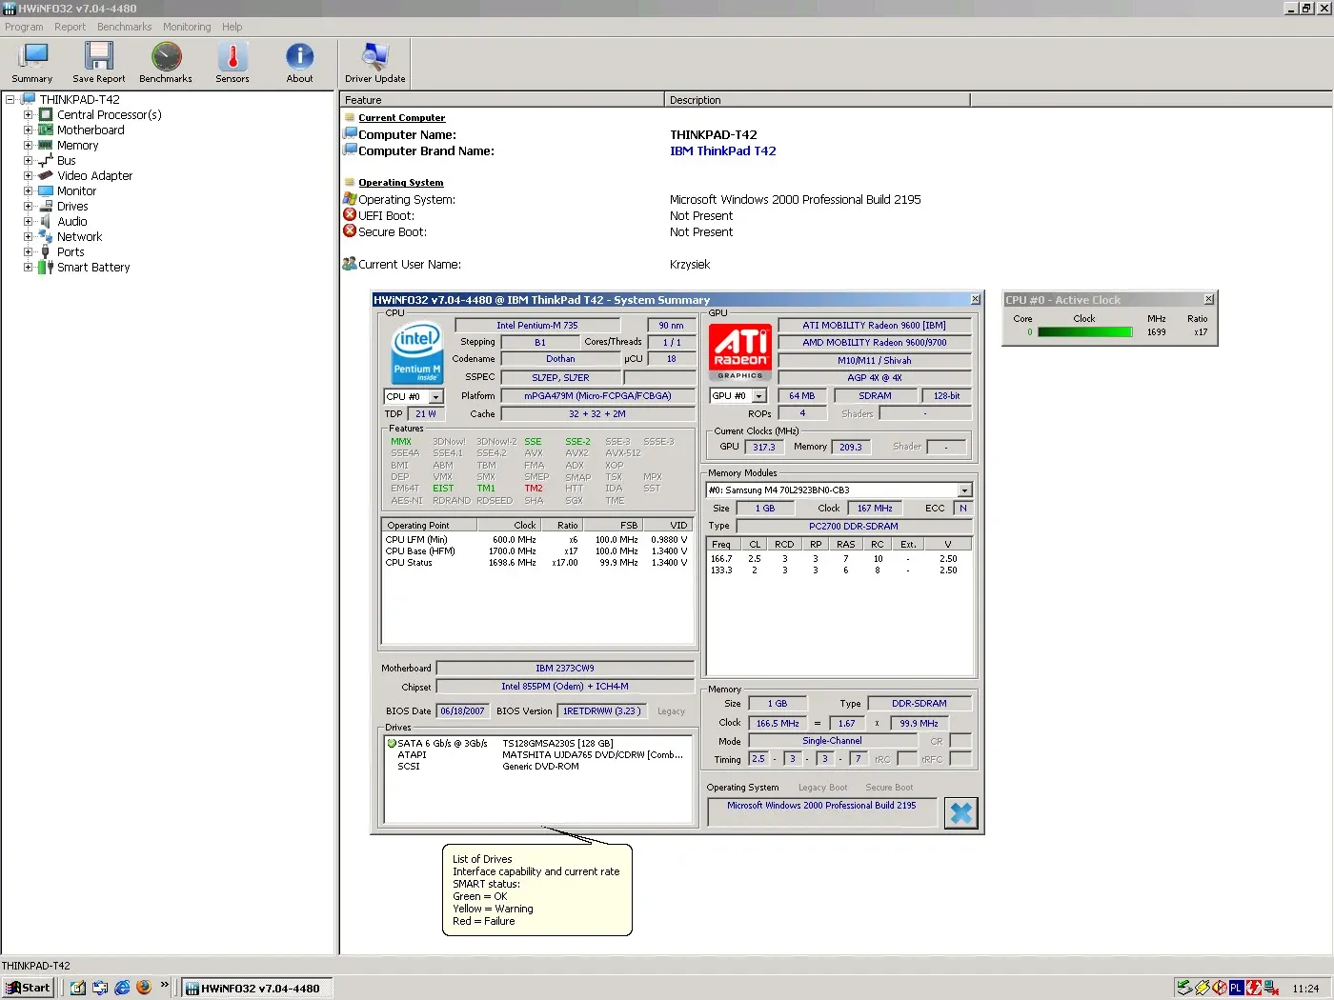Image resolution: width=1334 pixels, height=1000 pixels.
Task: Open the Help menu
Action: pos(232,27)
